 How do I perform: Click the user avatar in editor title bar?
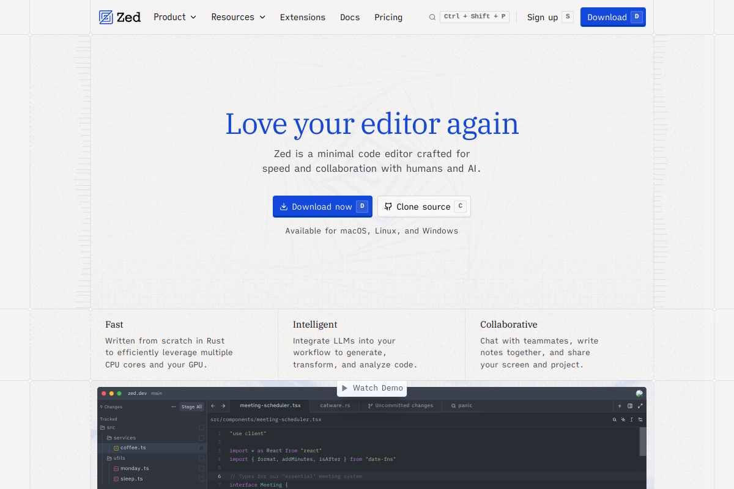point(639,394)
